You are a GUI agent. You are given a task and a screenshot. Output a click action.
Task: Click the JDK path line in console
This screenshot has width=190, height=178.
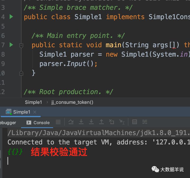[99, 133]
